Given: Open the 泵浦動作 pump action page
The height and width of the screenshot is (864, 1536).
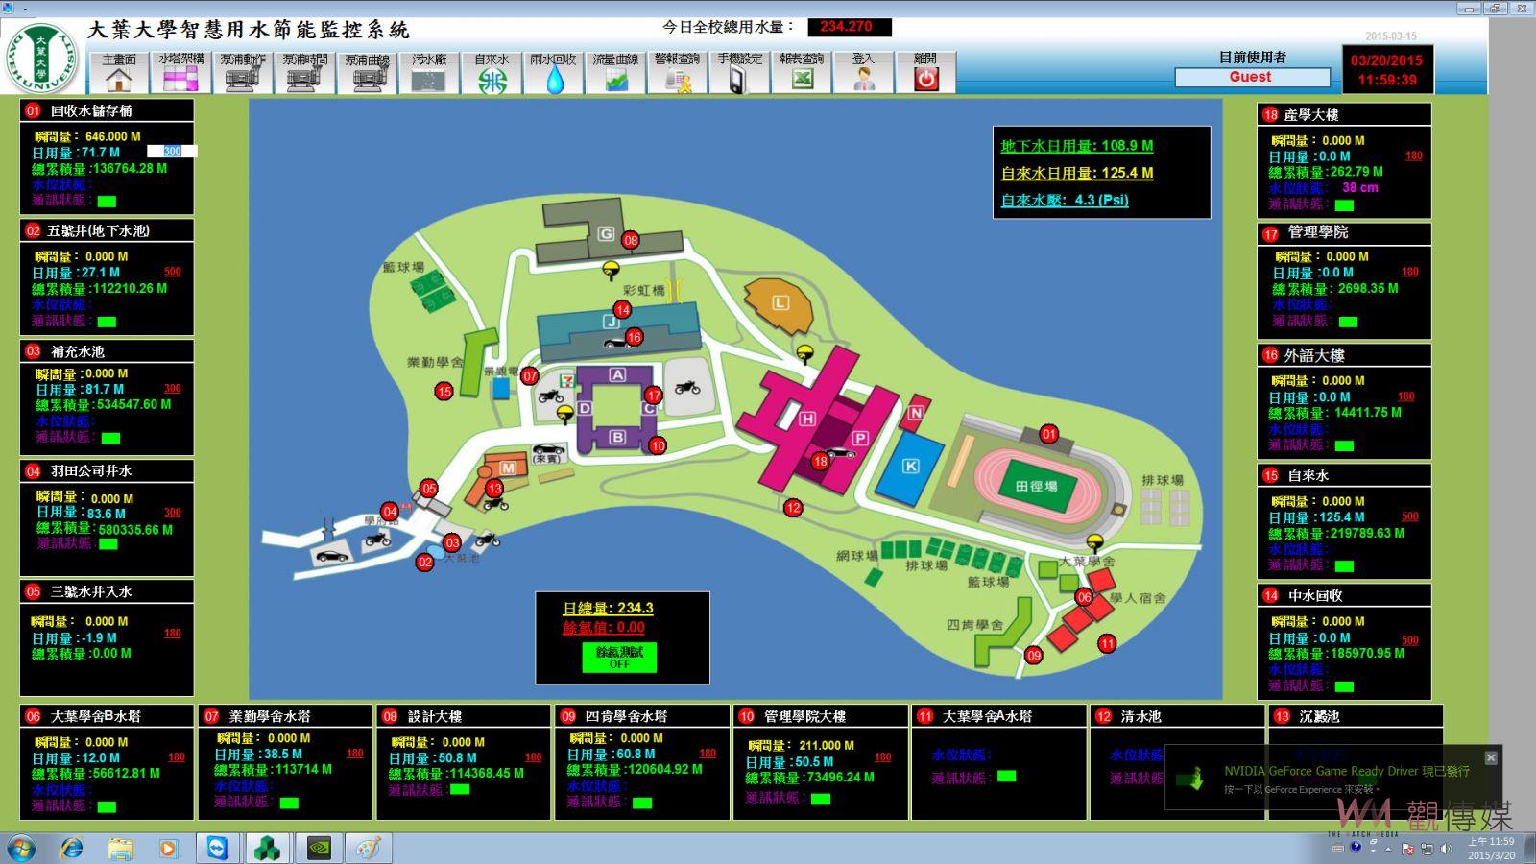Looking at the screenshot, I should point(242,72).
